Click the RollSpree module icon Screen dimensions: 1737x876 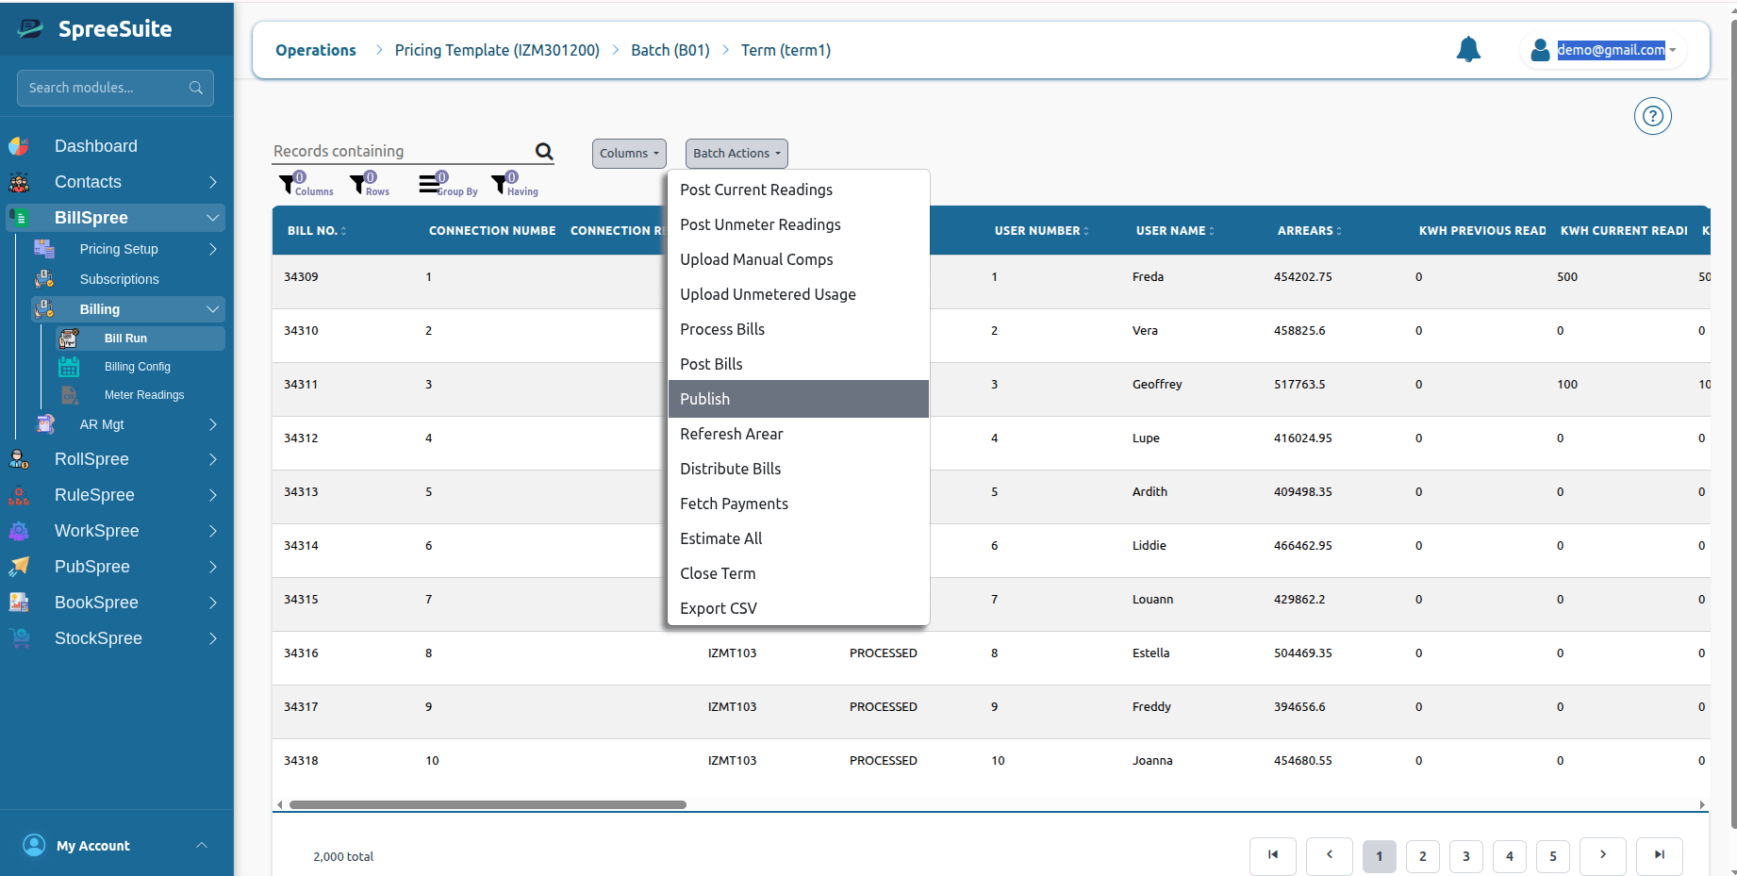pos(19,459)
